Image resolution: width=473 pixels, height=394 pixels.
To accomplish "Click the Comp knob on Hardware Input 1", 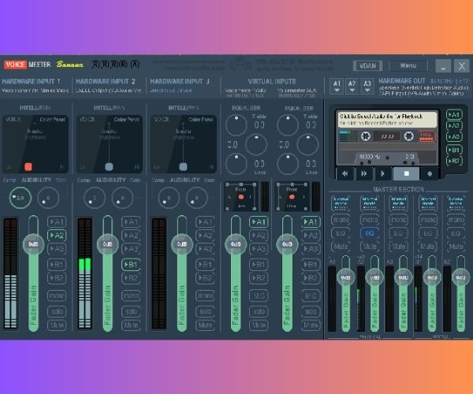I will [20, 198].
